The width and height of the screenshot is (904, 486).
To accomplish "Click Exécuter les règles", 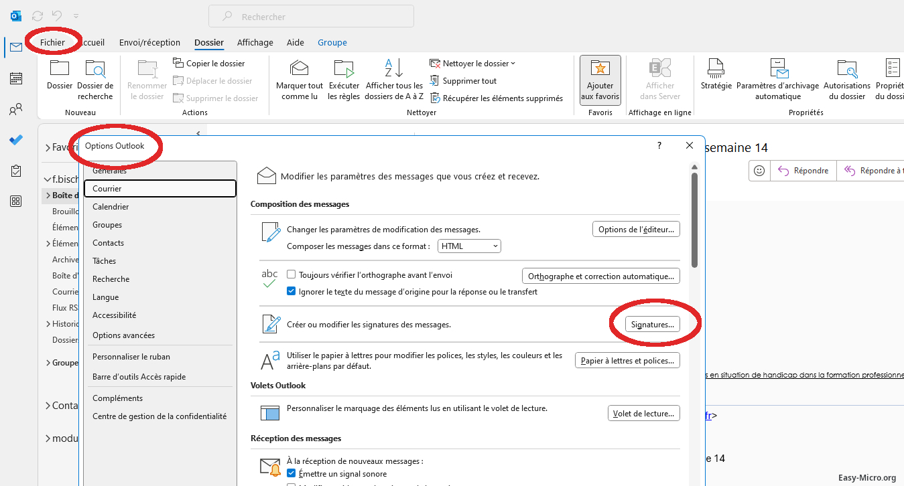I will [x=344, y=79].
